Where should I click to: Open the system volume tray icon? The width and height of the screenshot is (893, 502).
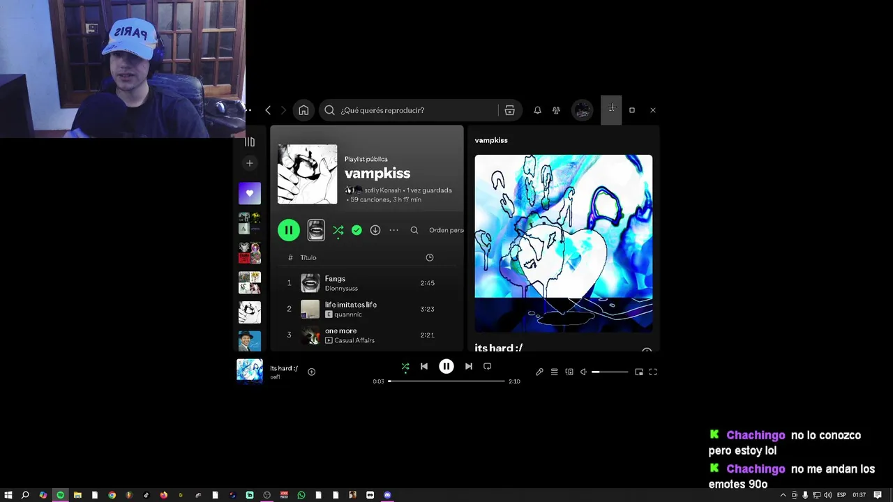tap(827, 495)
